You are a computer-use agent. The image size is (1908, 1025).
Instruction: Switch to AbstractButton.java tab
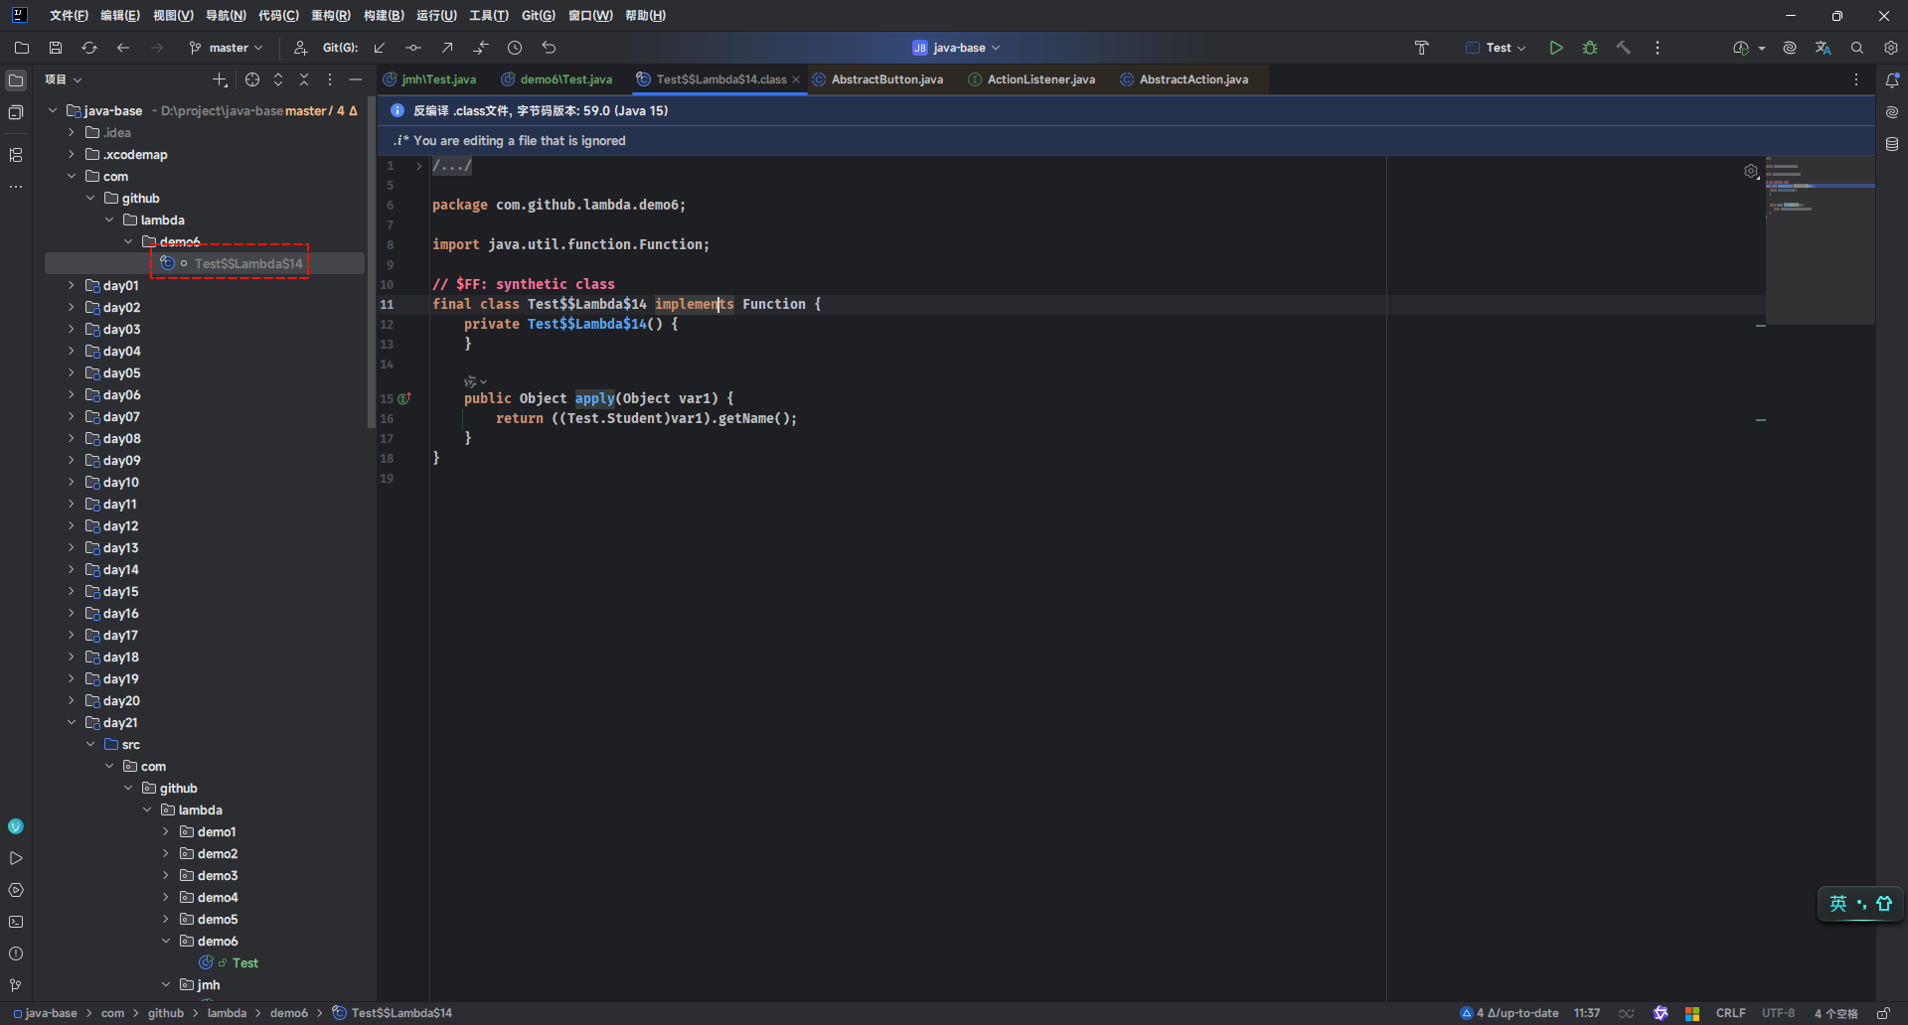coord(886,79)
